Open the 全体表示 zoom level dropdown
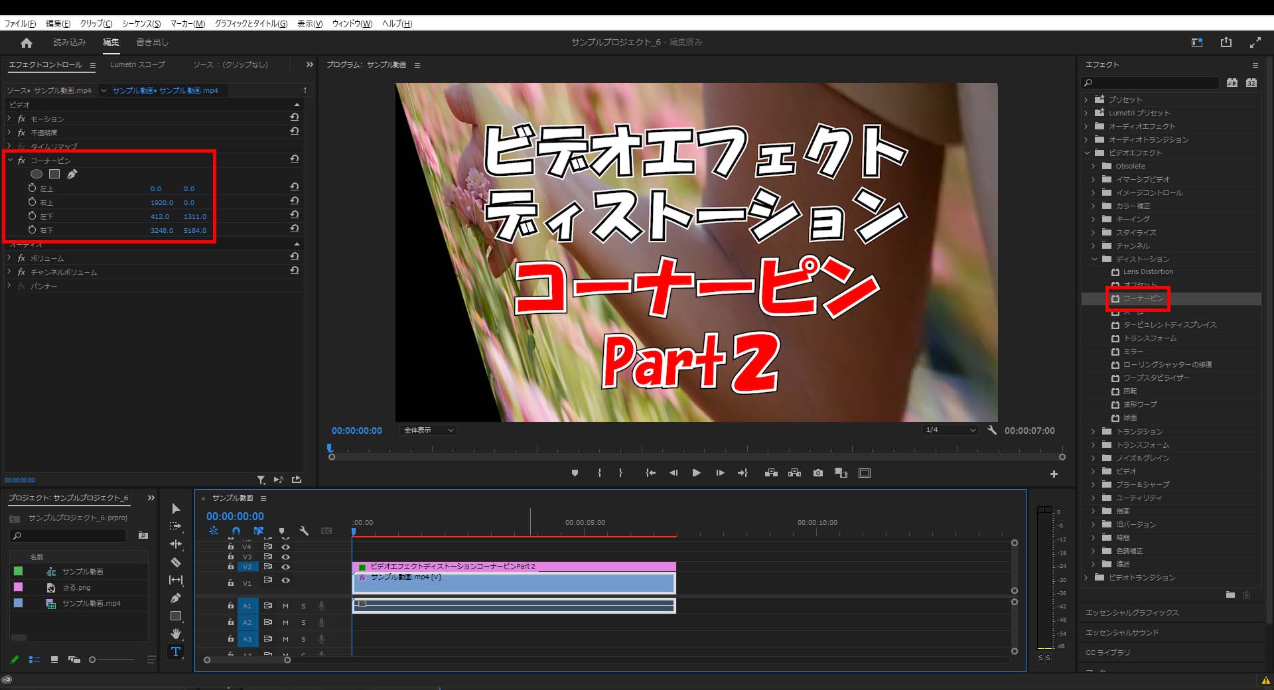 (x=429, y=431)
